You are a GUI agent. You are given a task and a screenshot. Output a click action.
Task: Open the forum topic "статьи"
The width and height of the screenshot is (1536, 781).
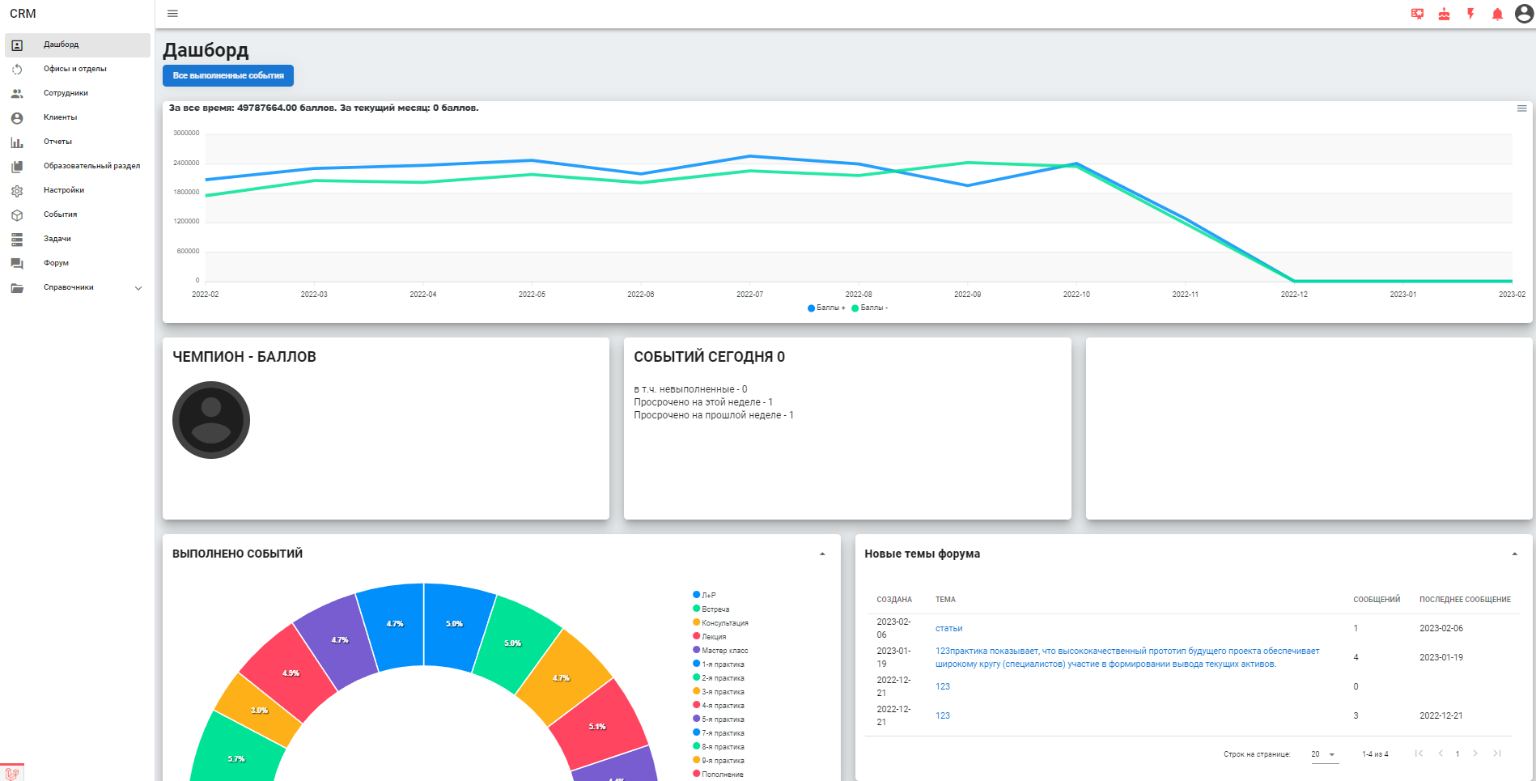coord(948,628)
